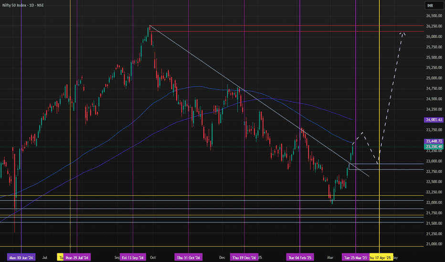Image resolution: width=445 pixels, height=262 pixels.
Task: Click the Dec month label on time axis
Action: click(x=222, y=257)
